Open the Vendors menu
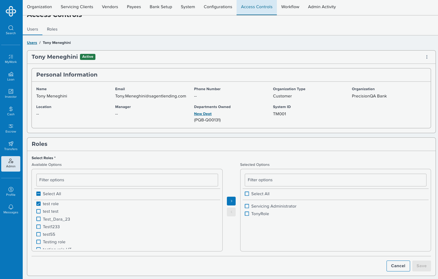438x279 pixels. (110, 7)
